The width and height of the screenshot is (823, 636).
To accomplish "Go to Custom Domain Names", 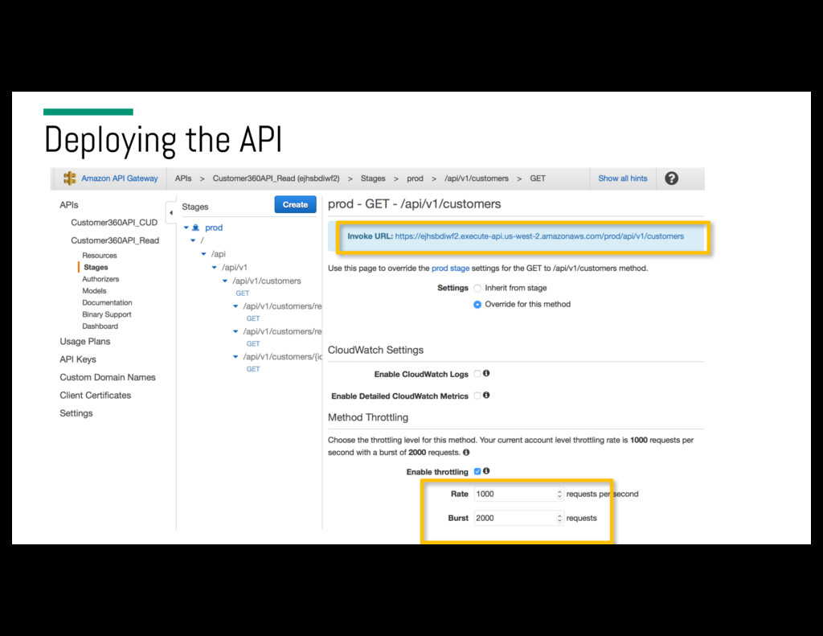I will click(x=108, y=377).
